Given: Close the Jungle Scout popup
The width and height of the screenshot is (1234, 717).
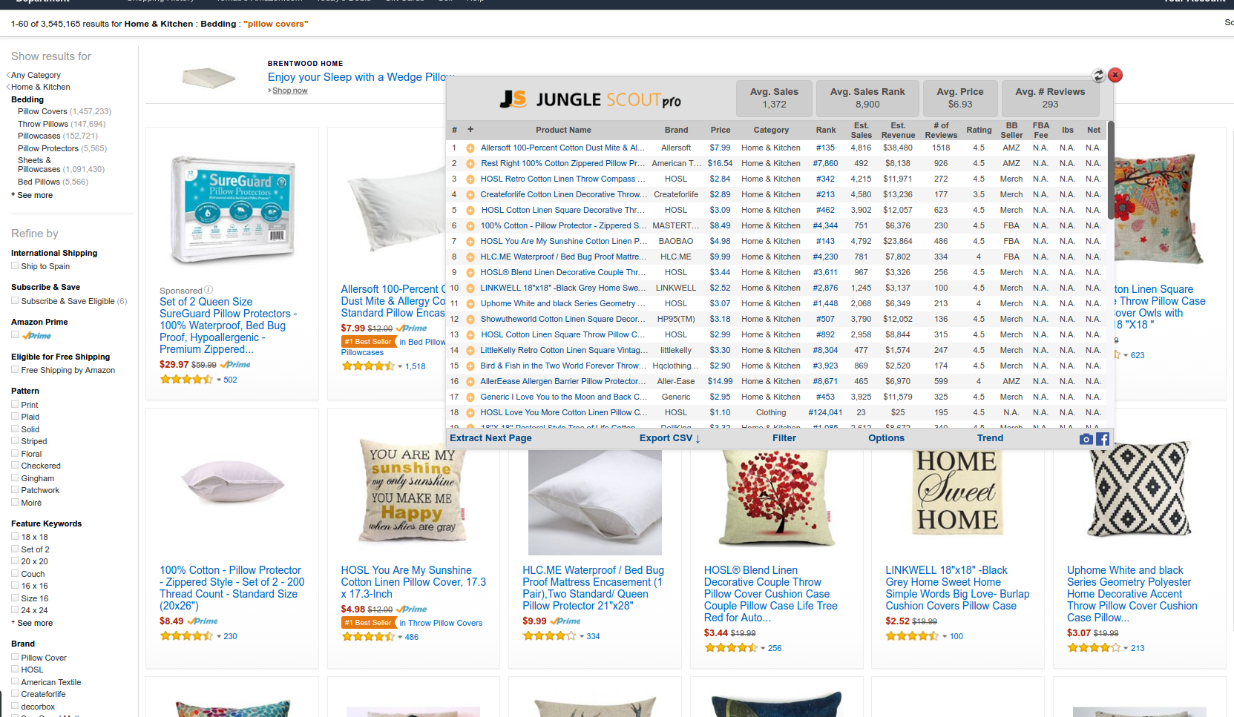Looking at the screenshot, I should tap(1115, 75).
